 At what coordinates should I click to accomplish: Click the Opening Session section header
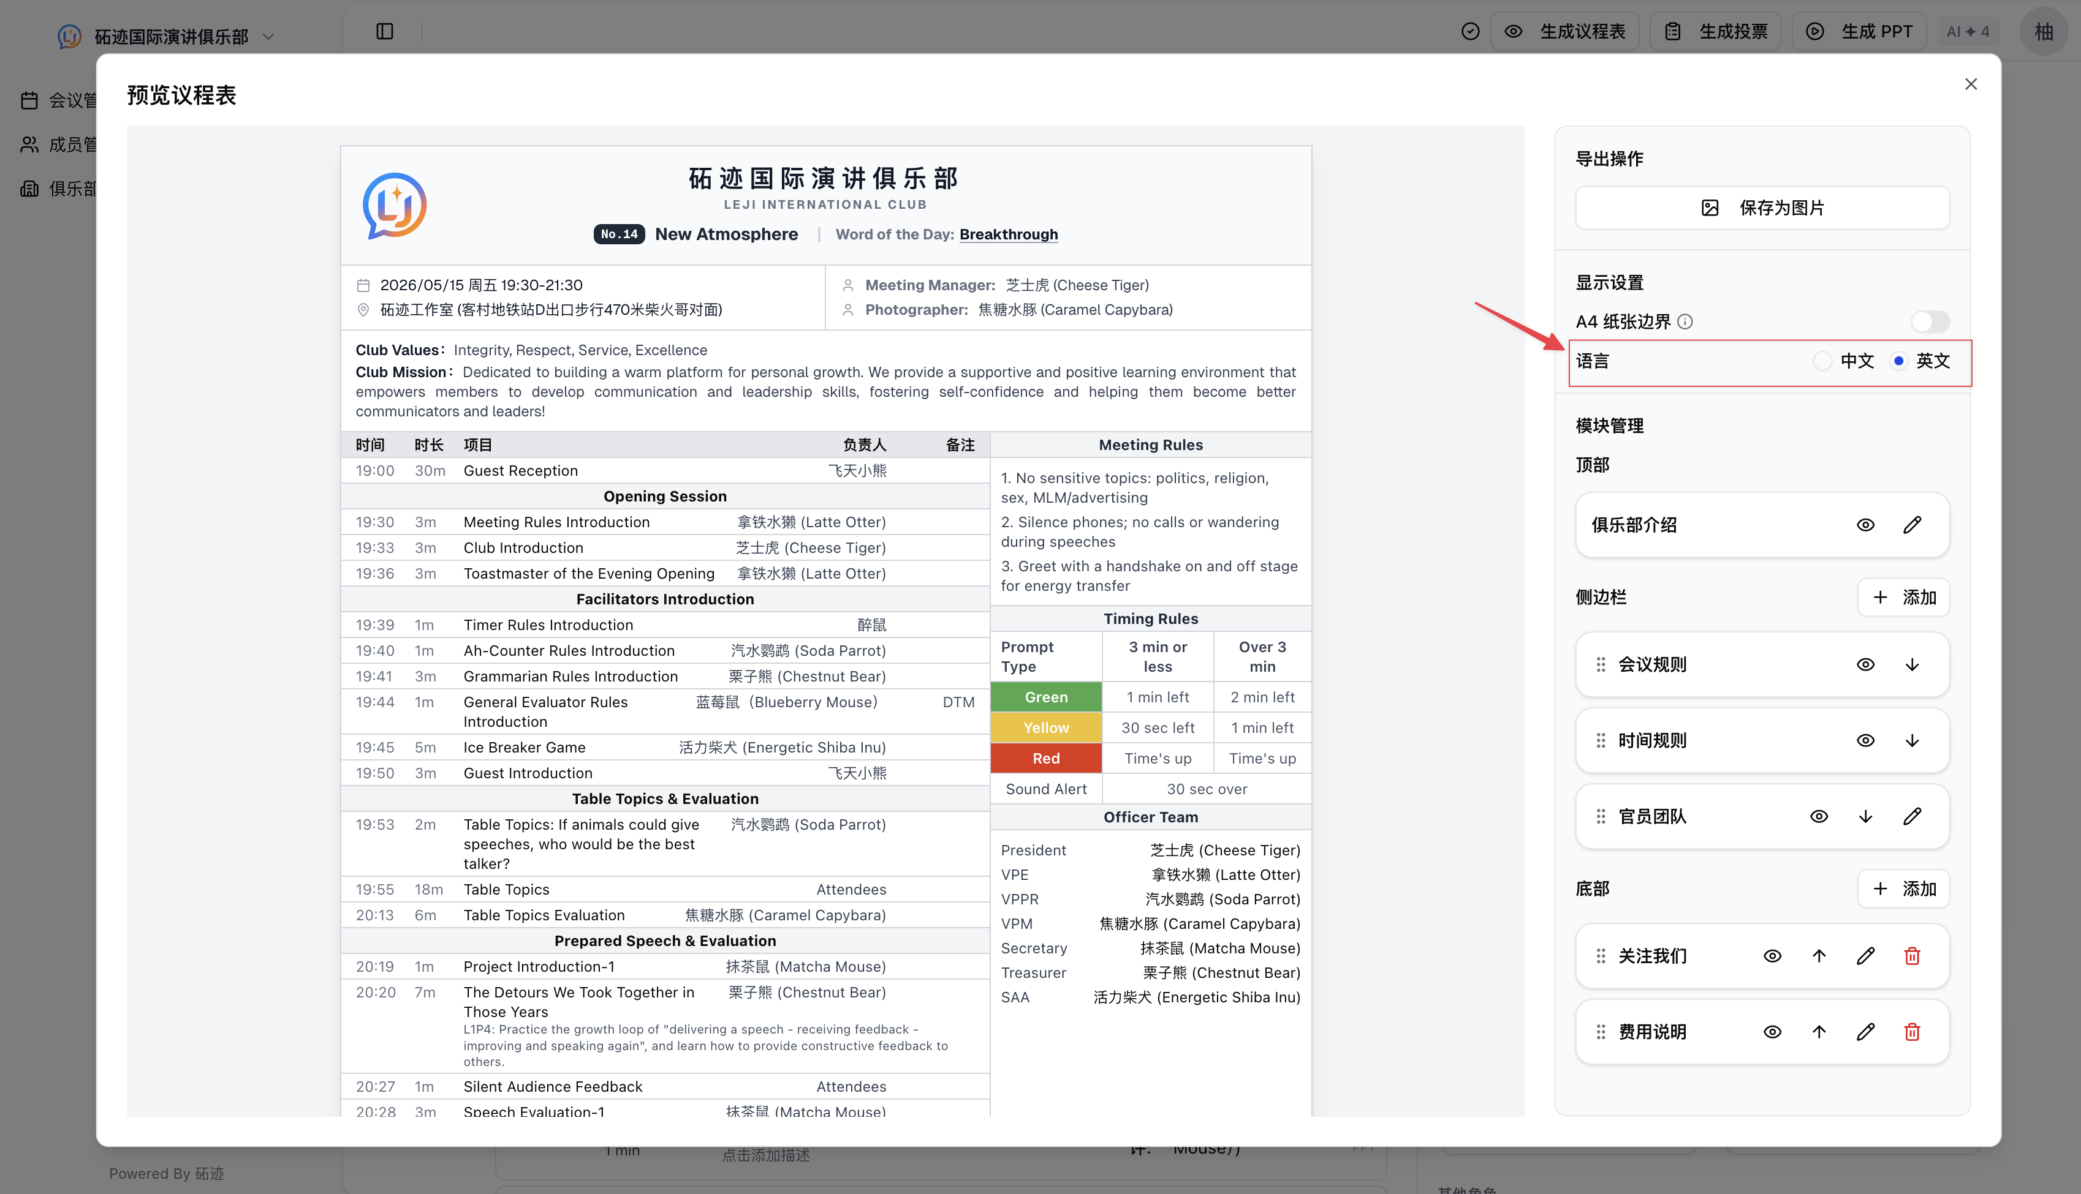point(665,496)
